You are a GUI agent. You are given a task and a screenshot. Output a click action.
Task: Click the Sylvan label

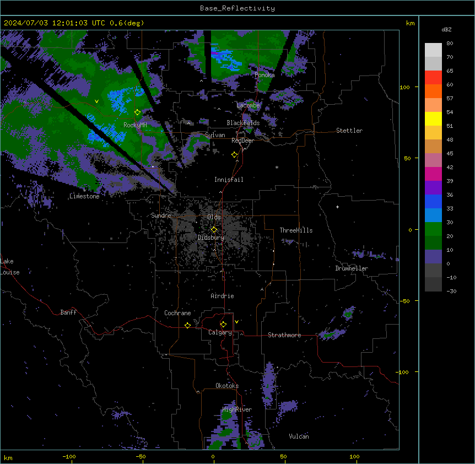[215, 135]
